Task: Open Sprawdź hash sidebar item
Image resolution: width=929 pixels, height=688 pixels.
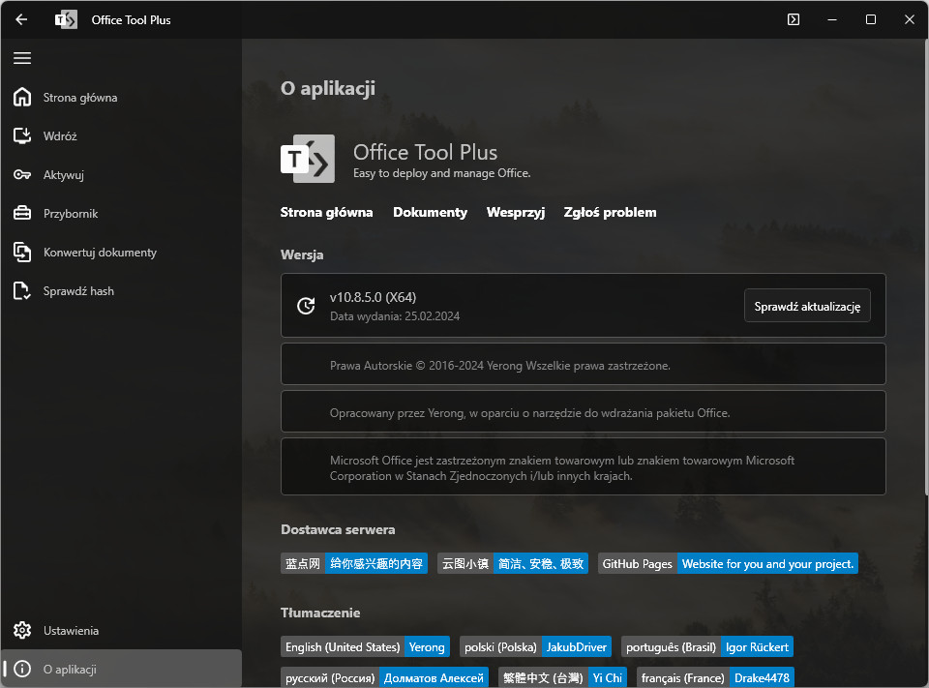Action: click(x=121, y=291)
